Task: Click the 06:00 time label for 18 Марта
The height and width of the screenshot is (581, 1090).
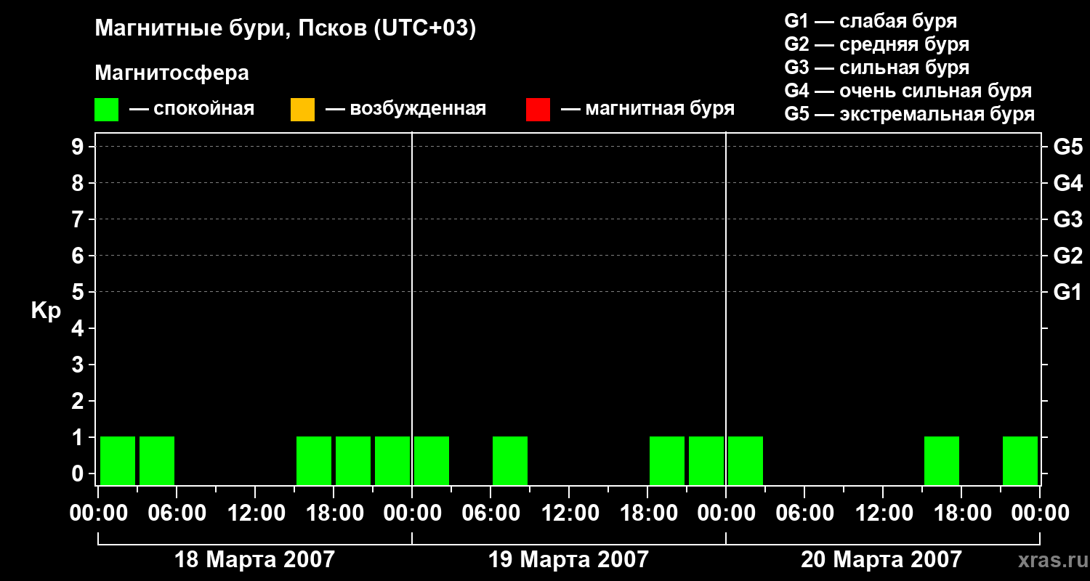Action: coord(176,513)
